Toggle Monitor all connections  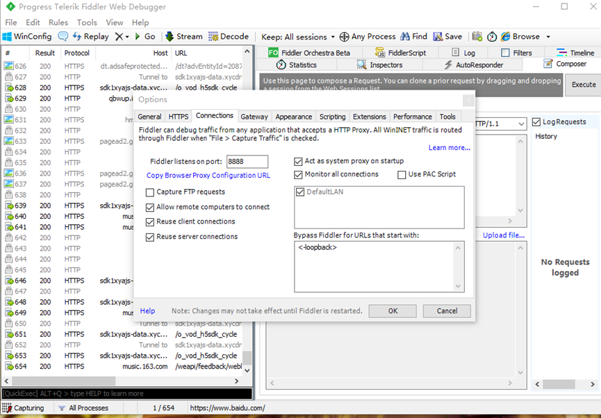click(x=298, y=175)
